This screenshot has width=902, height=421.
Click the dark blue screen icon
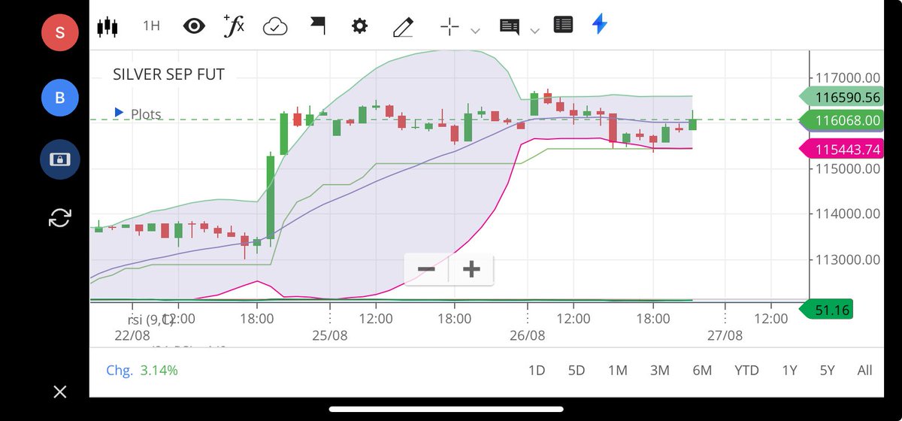click(59, 159)
